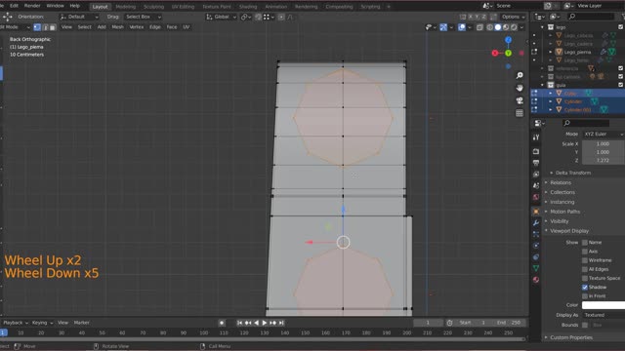
Task: Enable the All Edges checkbox
Action: point(585,269)
